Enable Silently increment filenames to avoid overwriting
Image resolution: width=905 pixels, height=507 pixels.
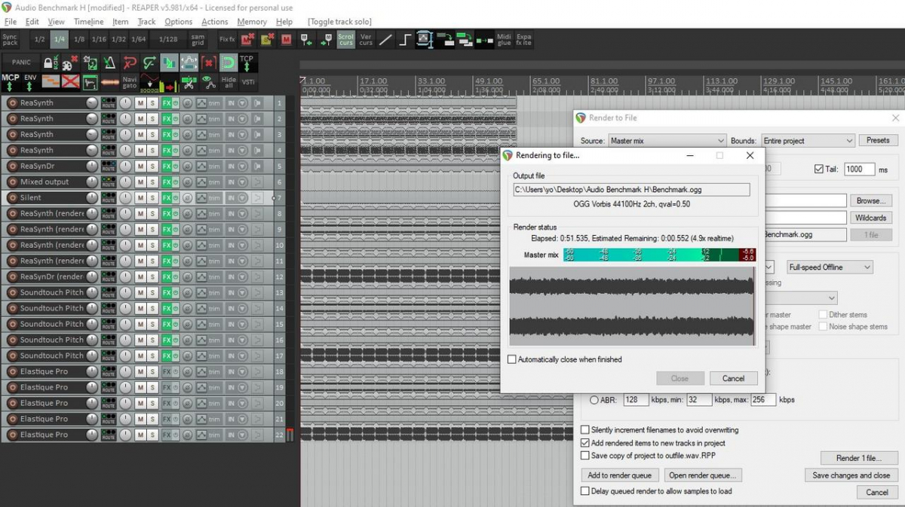pyautogui.click(x=584, y=430)
